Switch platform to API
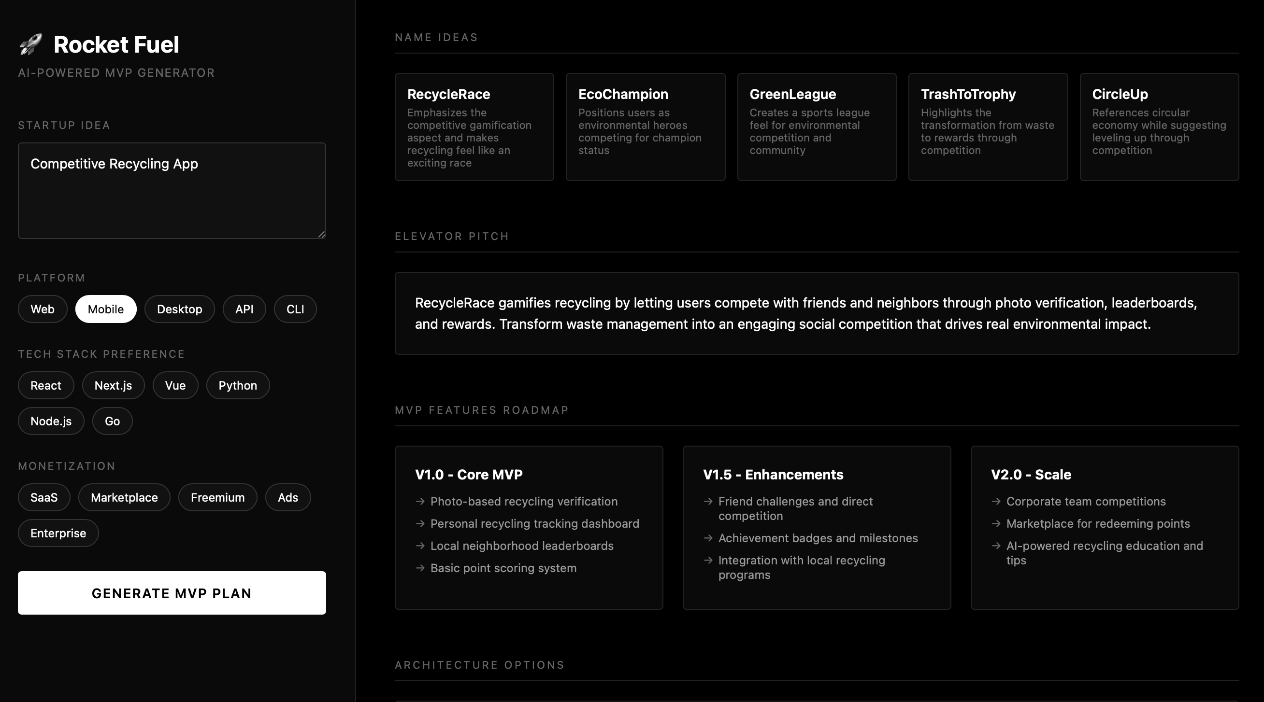The image size is (1264, 702). (x=244, y=309)
